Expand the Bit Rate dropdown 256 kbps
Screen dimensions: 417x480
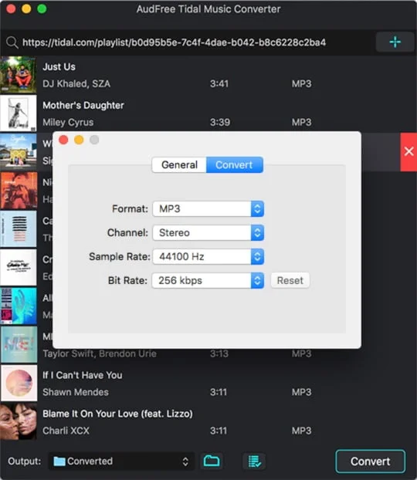(x=208, y=280)
